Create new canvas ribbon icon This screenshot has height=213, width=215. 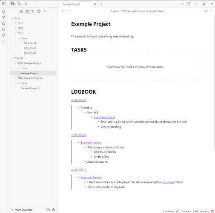[4, 23]
